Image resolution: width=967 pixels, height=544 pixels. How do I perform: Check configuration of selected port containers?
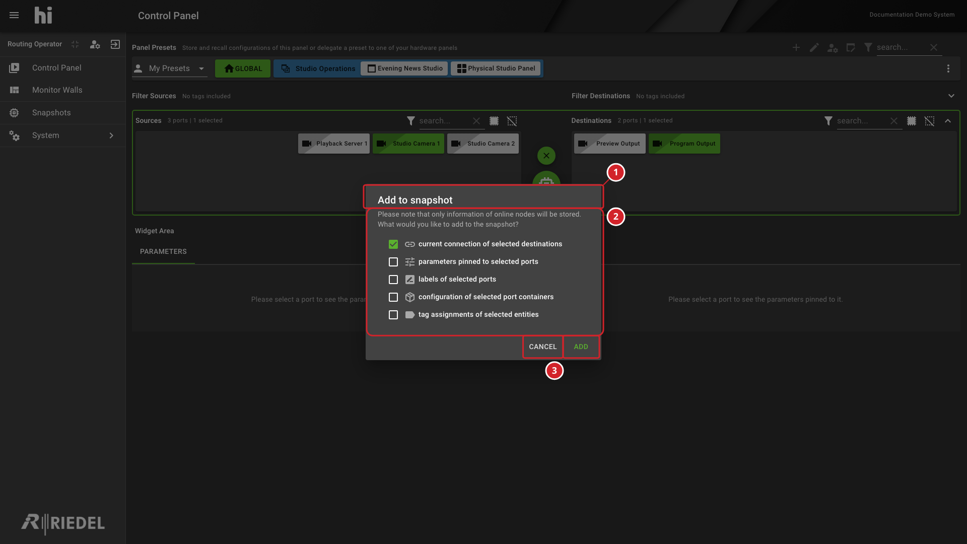393,297
